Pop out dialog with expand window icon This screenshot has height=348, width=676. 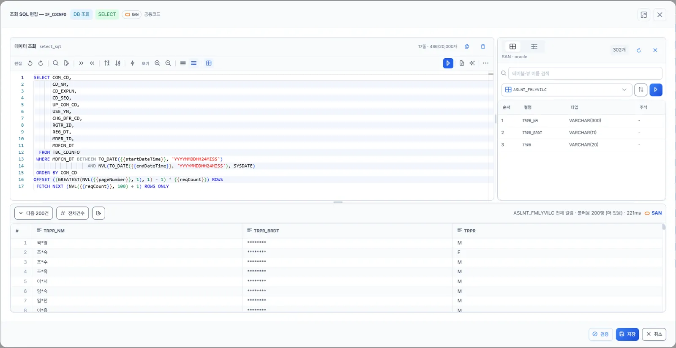644,15
